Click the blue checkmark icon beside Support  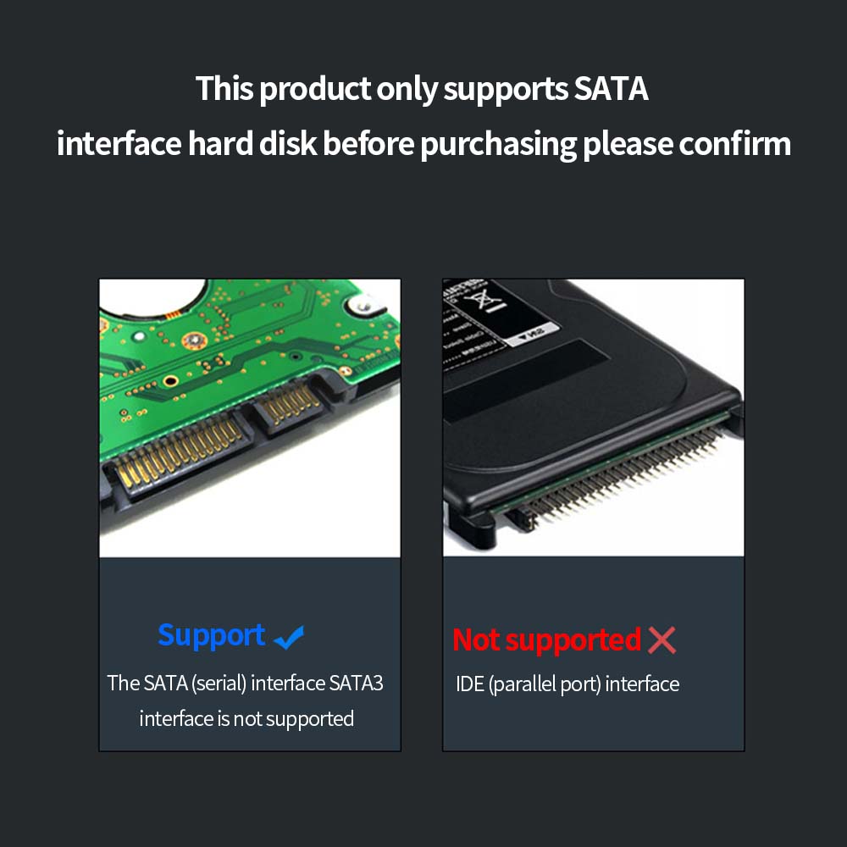click(289, 637)
